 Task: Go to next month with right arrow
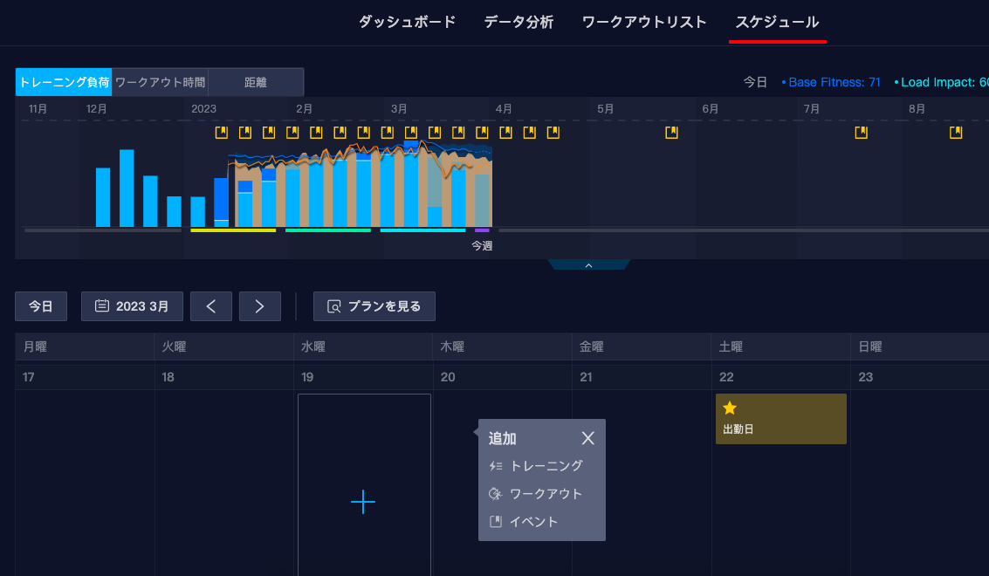pyautogui.click(x=260, y=306)
